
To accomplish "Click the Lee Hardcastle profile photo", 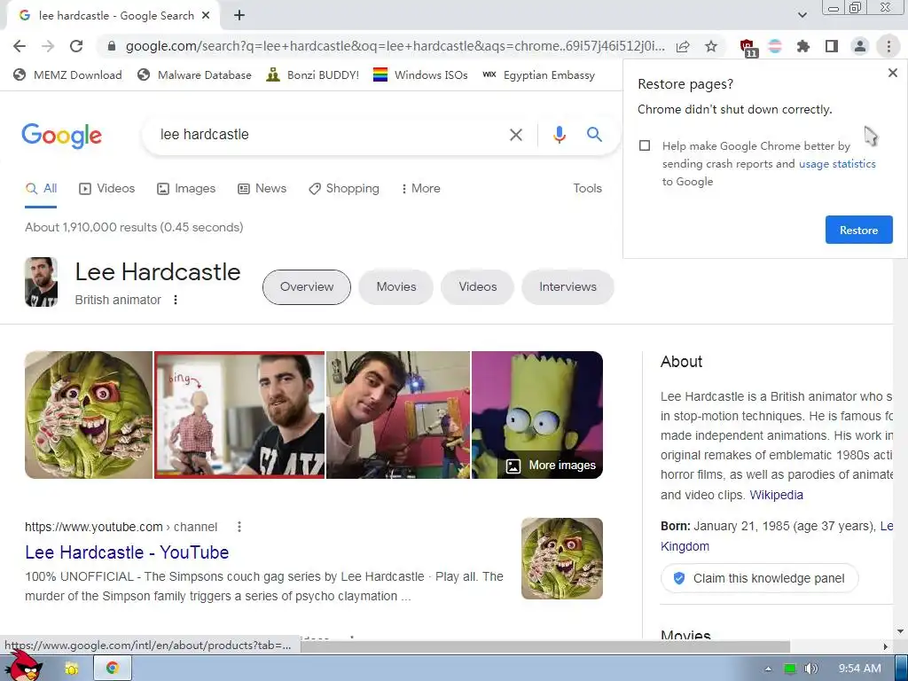I will (41, 282).
